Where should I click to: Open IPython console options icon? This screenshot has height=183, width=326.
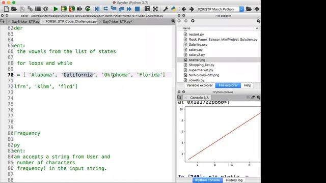258,97
